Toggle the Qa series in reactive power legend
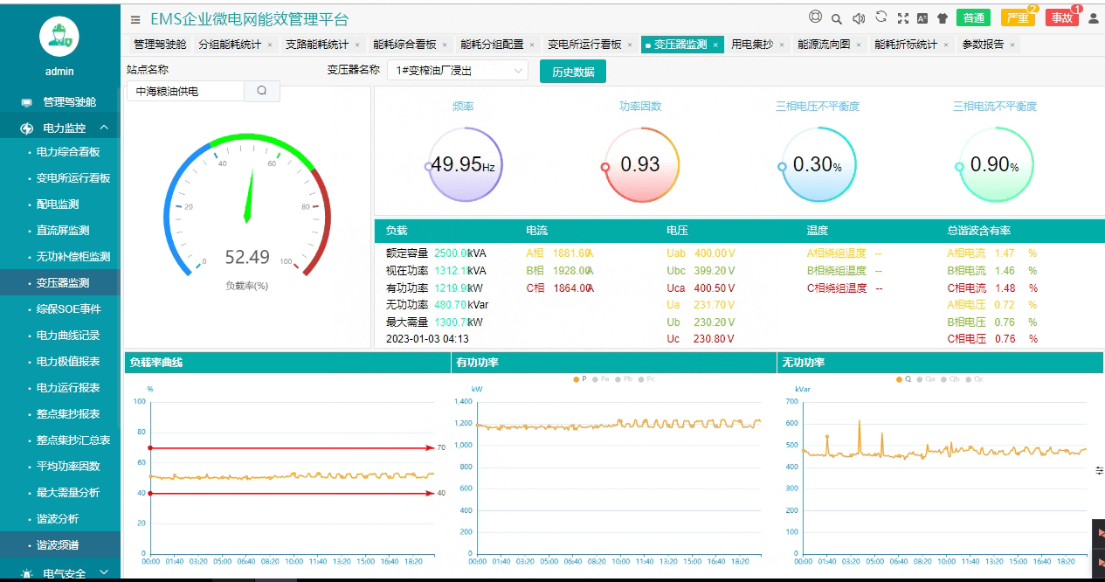 (x=928, y=379)
